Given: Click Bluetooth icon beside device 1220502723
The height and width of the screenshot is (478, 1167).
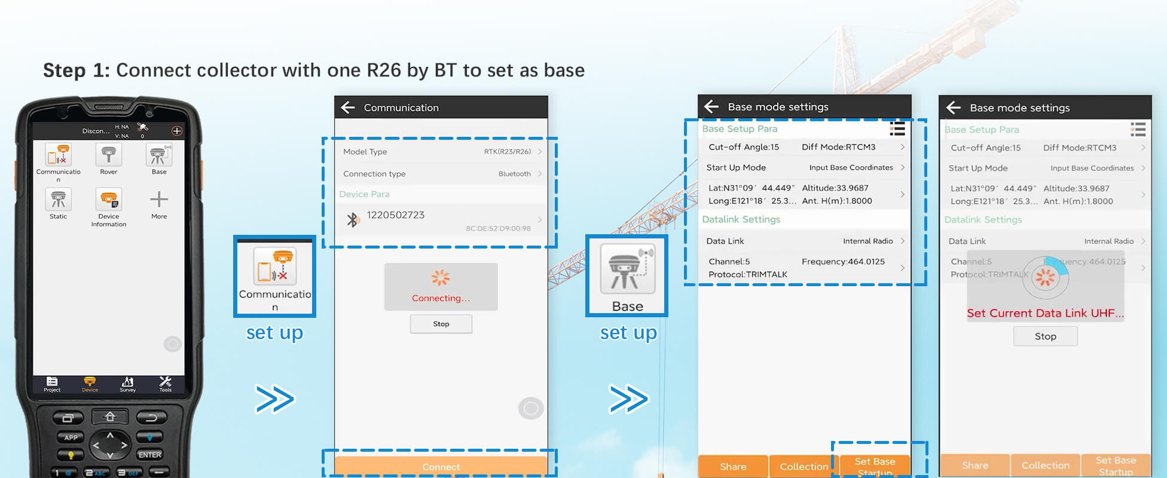Looking at the screenshot, I should pos(353,220).
